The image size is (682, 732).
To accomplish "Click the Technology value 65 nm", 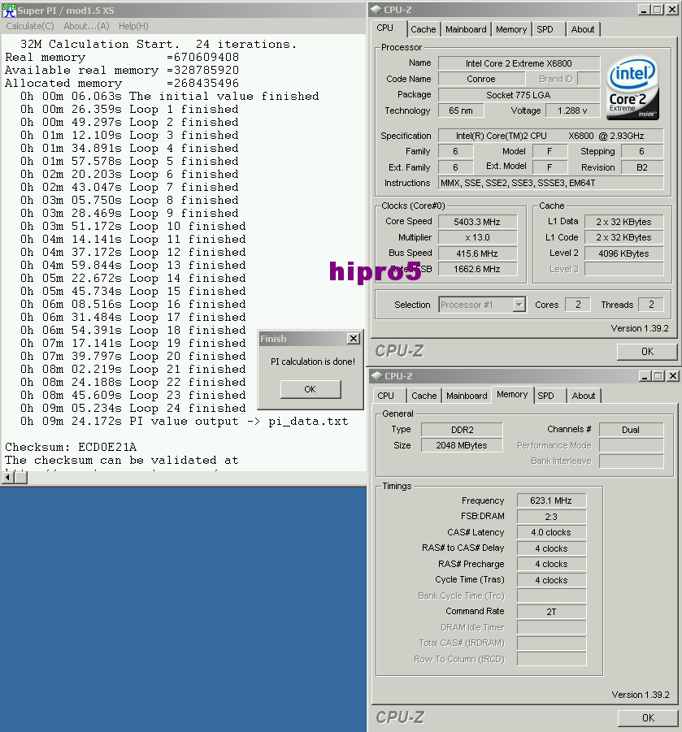I will [x=461, y=110].
